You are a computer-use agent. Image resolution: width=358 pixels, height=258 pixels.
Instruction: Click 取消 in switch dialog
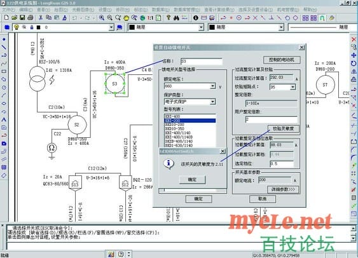[263, 199]
